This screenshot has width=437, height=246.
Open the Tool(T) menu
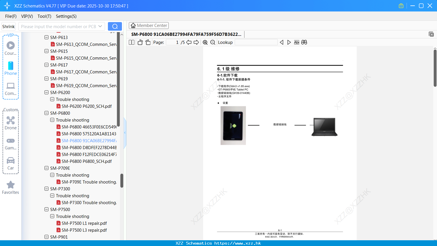tap(44, 16)
